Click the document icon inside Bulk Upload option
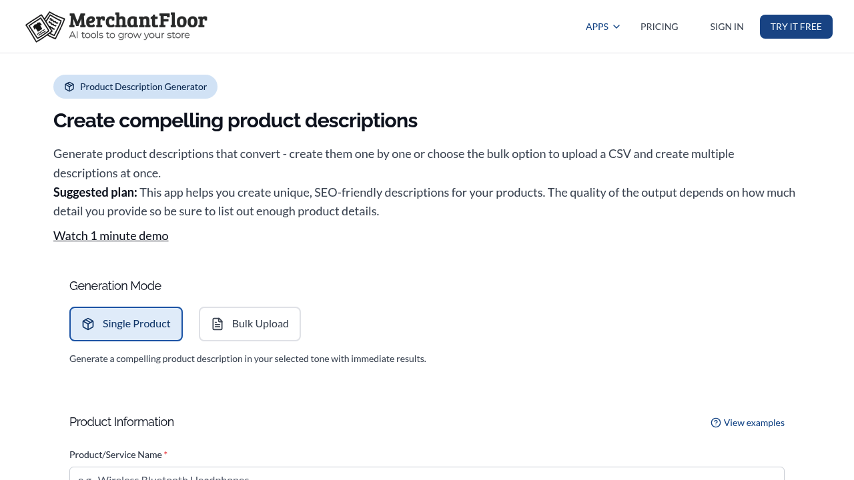Viewport: 854px width, 480px height. (x=218, y=323)
